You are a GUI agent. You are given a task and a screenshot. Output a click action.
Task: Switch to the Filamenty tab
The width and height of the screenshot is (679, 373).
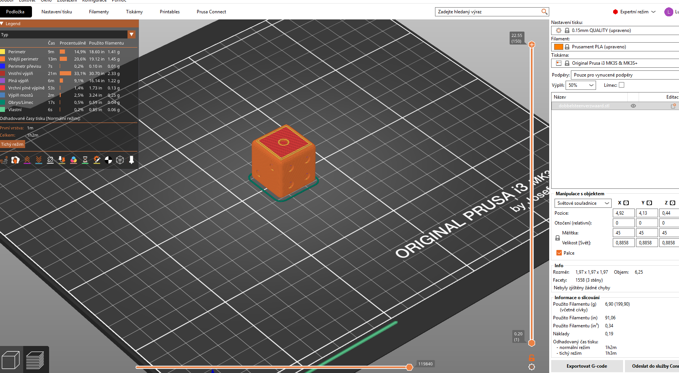[x=99, y=12]
